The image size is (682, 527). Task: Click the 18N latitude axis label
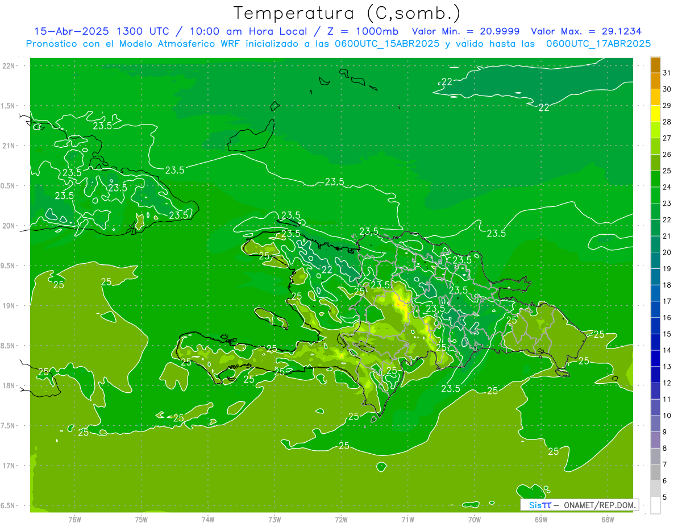click(x=9, y=386)
